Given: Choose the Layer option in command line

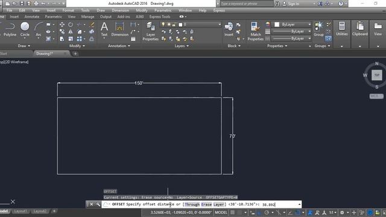Looking at the screenshot, I should pyautogui.click(x=218, y=204).
